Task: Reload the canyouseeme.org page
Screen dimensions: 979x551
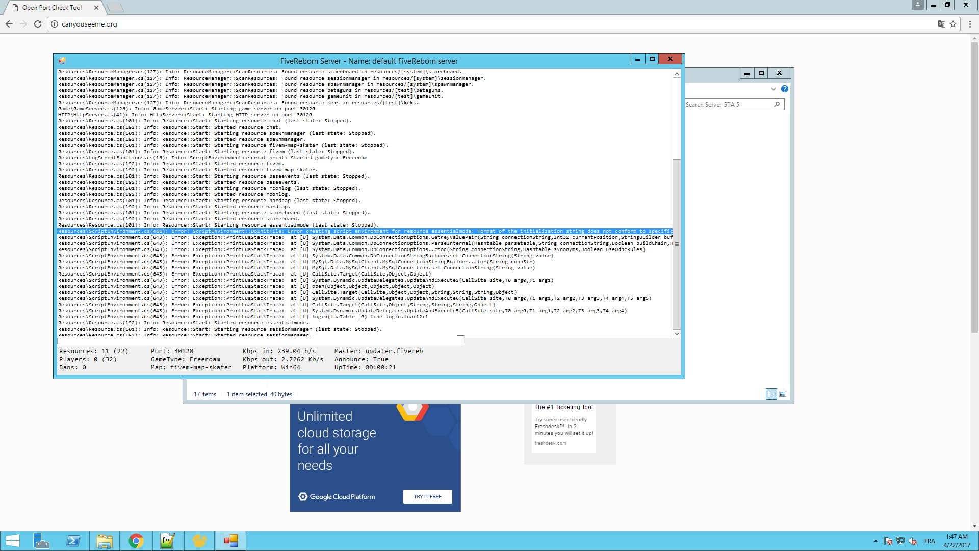Action: 38,24
